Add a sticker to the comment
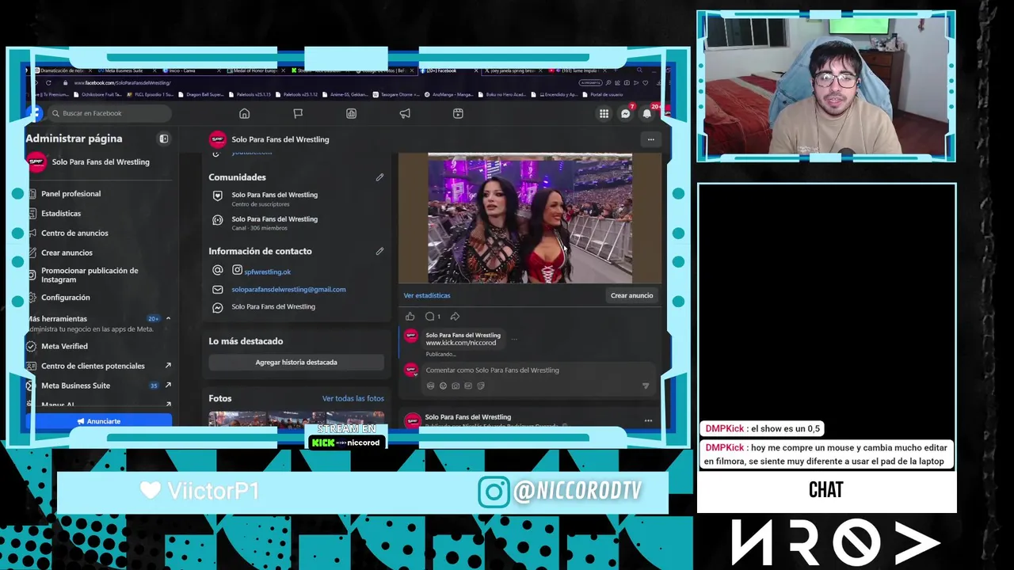The width and height of the screenshot is (1014, 570). [x=481, y=386]
